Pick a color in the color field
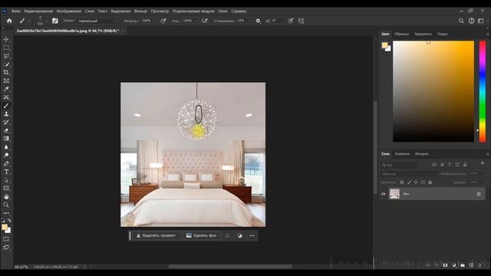The width and height of the screenshot is (491, 276). (433, 91)
